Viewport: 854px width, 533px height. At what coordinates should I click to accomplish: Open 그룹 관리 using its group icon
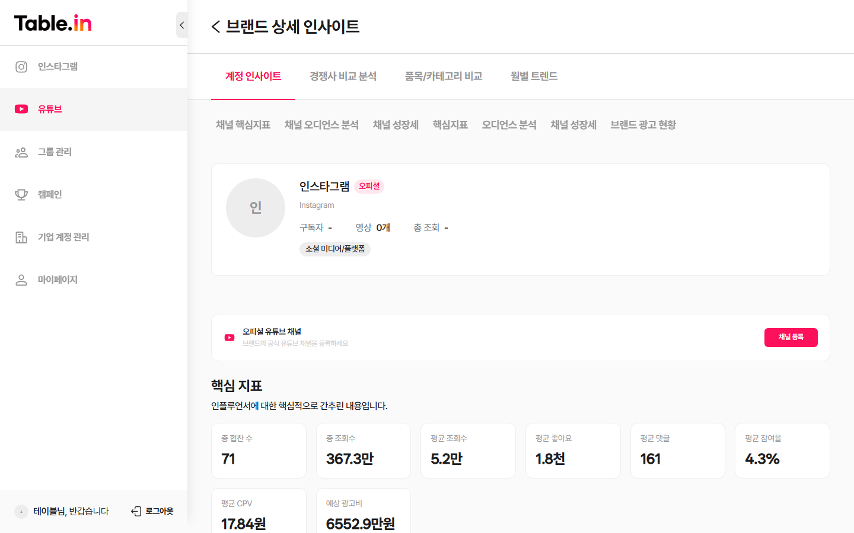[21, 152]
